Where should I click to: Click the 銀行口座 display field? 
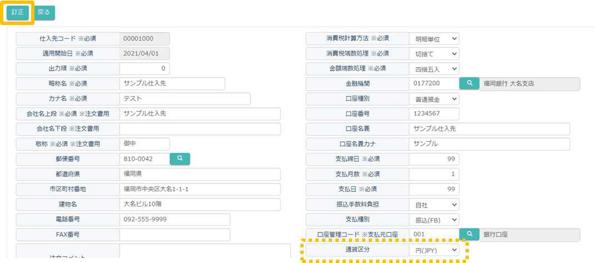click(x=529, y=235)
